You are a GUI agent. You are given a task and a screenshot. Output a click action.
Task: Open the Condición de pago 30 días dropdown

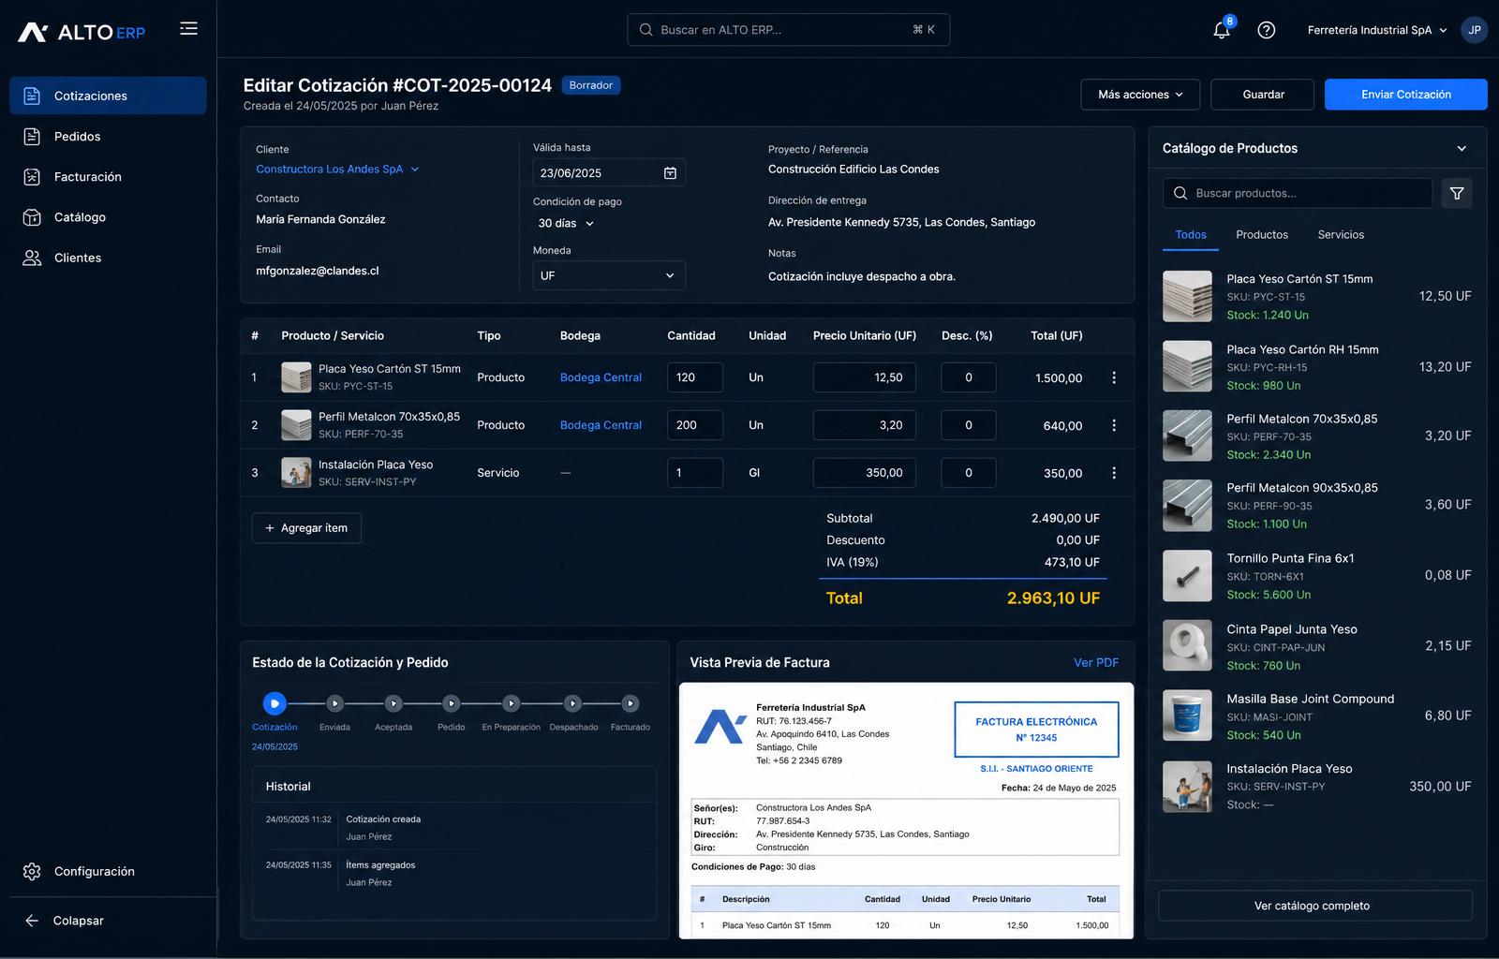(x=566, y=224)
